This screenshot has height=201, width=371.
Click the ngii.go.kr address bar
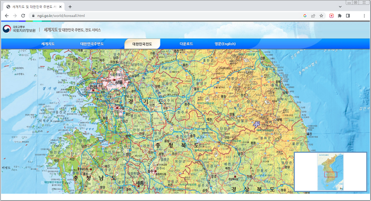tap(165, 15)
